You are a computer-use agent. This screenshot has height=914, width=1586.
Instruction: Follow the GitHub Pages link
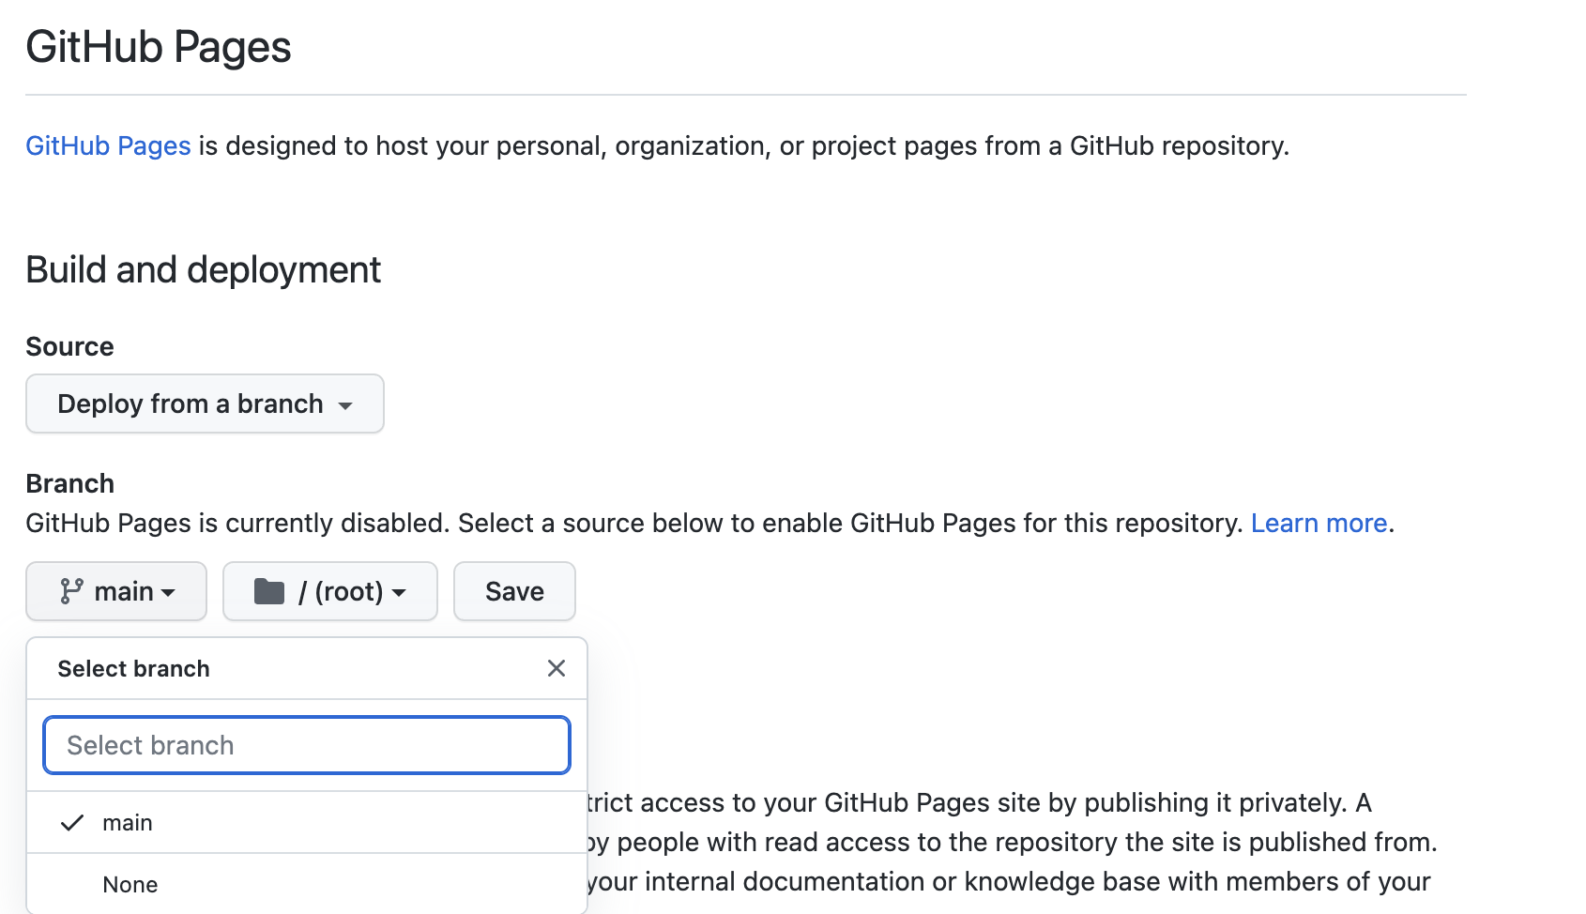pos(108,145)
